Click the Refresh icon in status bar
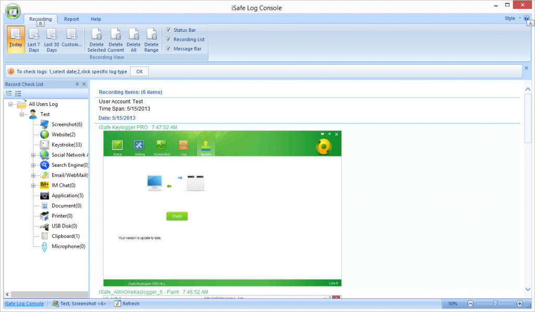Image resolution: width=535 pixels, height=312 pixels. point(118,304)
